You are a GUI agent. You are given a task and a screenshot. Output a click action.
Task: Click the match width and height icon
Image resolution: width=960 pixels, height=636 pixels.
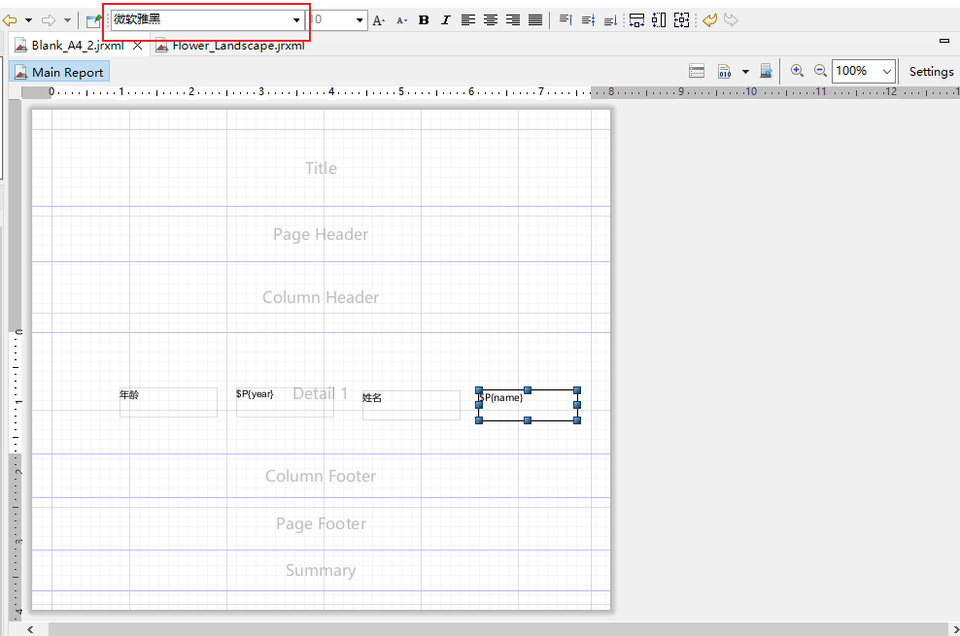[681, 20]
